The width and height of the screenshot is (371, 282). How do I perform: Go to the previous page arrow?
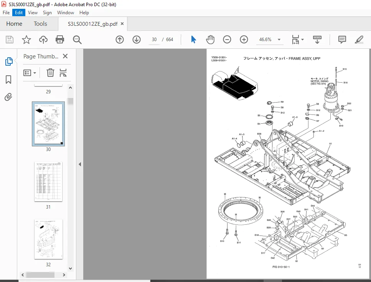click(x=120, y=40)
